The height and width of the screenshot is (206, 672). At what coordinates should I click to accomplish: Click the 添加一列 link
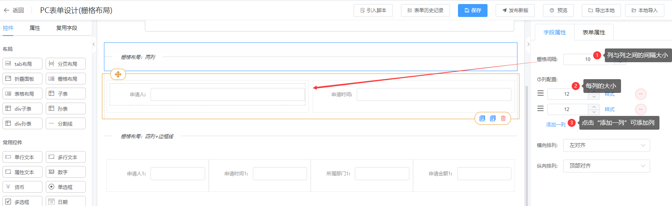(556, 125)
